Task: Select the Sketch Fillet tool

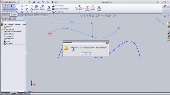Action: tap(27, 12)
